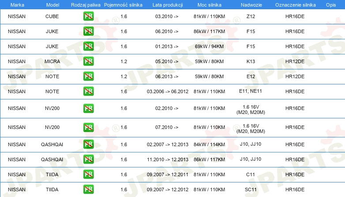
Task: Click engine power 84kW / 114KM
Action: pos(209,144)
